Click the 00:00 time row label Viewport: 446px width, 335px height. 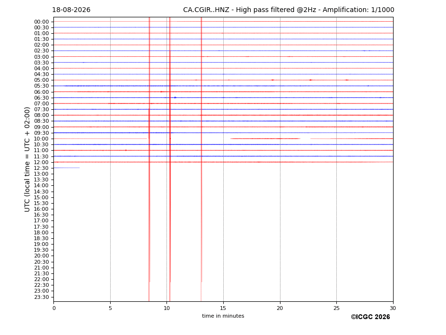(x=41, y=22)
